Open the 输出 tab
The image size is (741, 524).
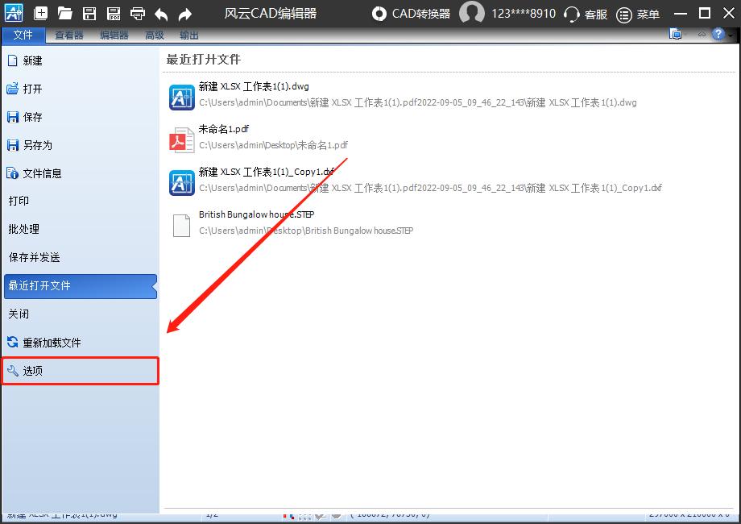(189, 35)
